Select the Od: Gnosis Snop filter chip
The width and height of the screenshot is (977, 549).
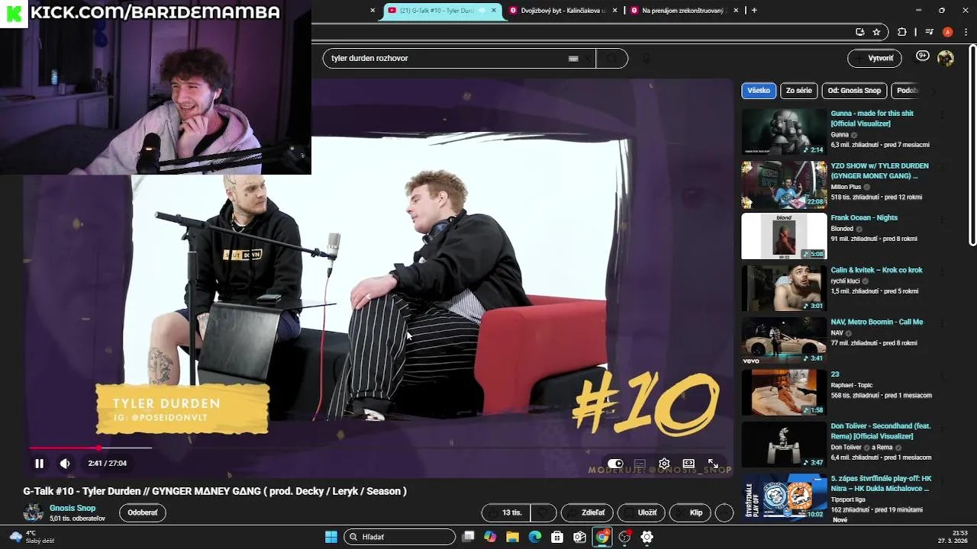pos(854,90)
